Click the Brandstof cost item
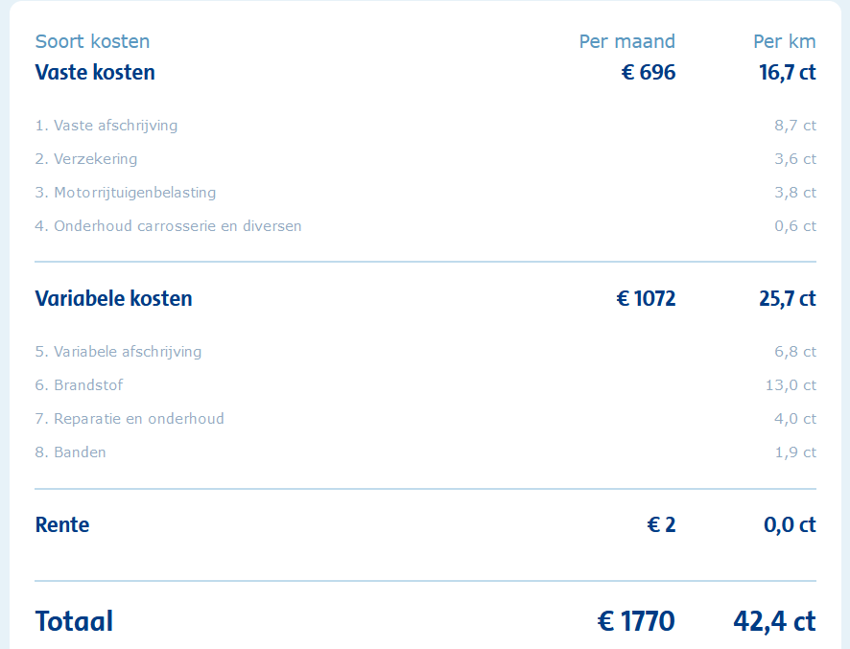The width and height of the screenshot is (850, 649). coord(80,385)
